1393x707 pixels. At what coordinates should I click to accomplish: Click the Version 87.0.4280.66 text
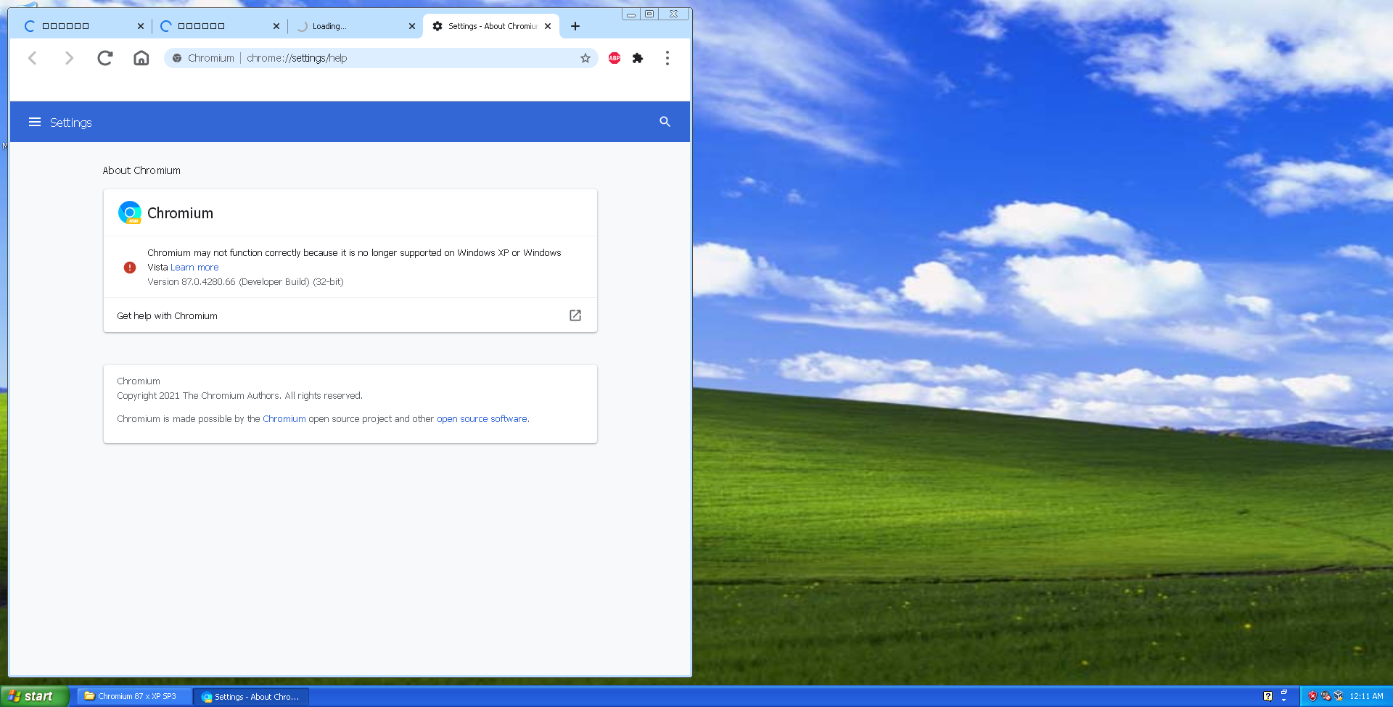[x=245, y=282]
